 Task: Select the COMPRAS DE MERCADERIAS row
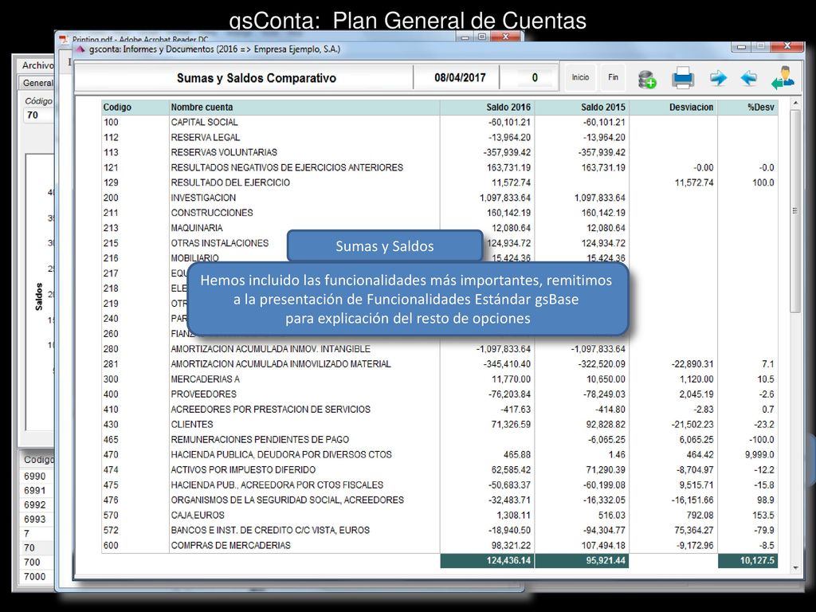(440, 545)
